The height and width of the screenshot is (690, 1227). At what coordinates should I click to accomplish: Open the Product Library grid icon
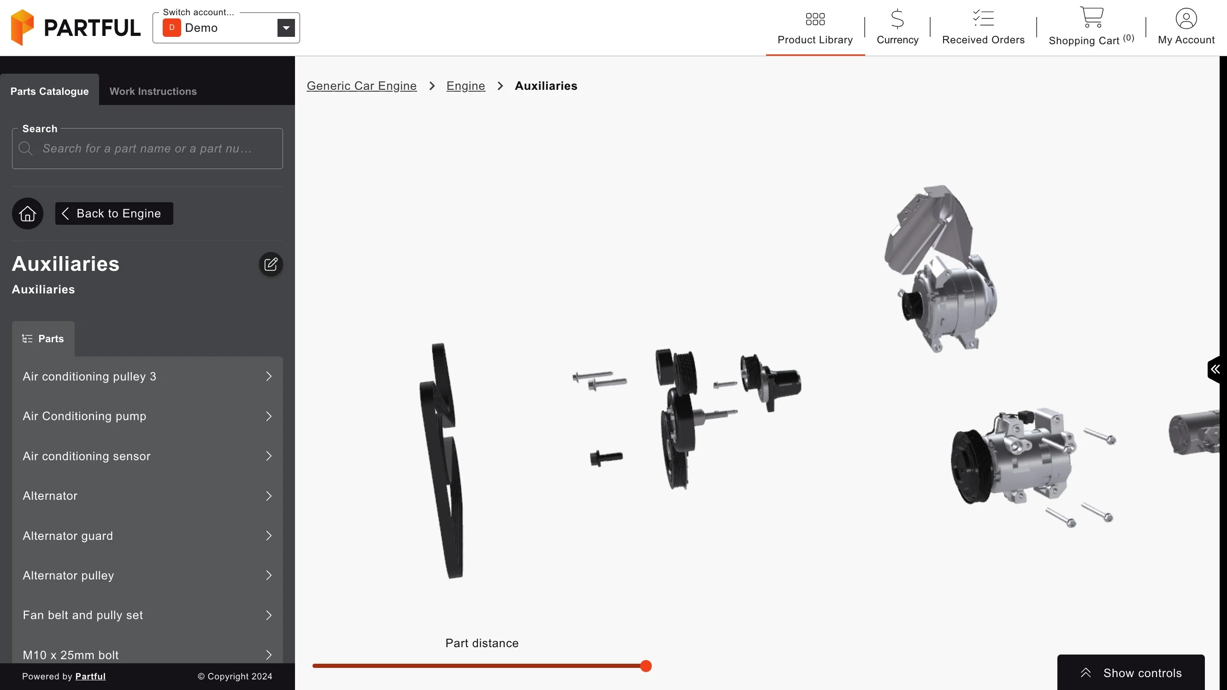[x=815, y=19]
